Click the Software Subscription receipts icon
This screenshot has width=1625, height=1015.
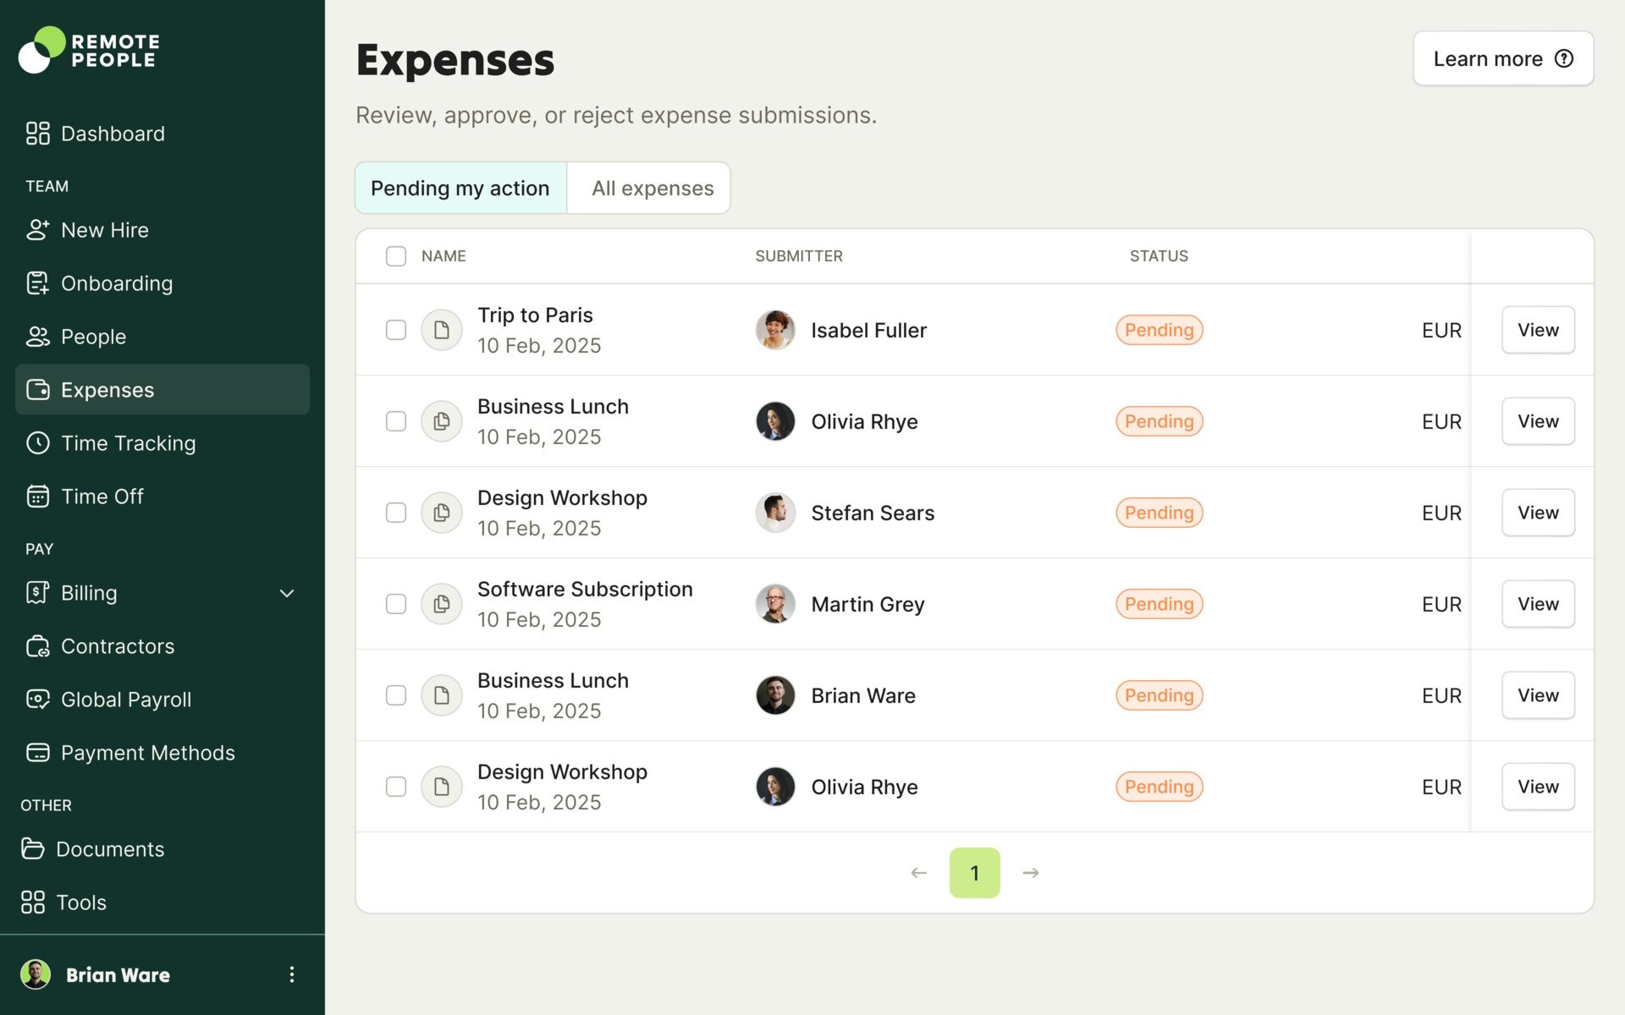441,604
